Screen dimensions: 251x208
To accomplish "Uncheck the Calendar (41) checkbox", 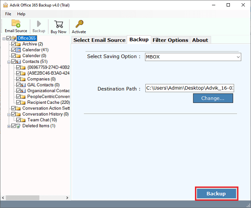I will (14, 50).
